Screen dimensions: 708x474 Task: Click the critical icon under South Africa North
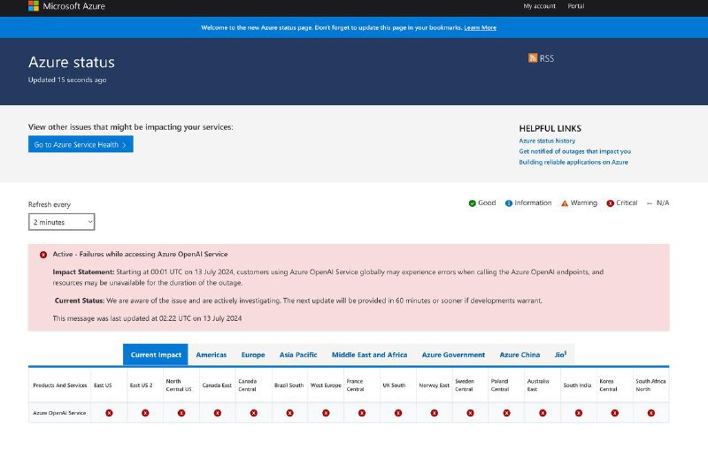[x=650, y=413]
